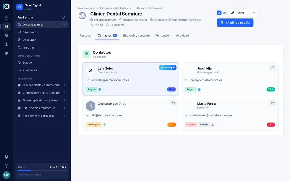The image size is (290, 181).
Task: Click the app logo in the navigation rail
Action: click(x=6, y=6)
